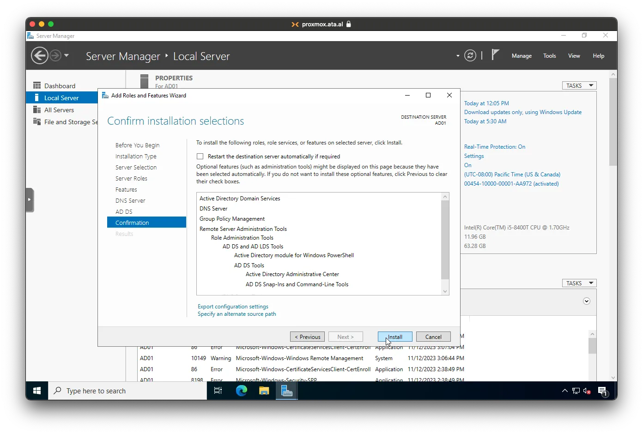
Task: Click Download updates only, using Windows Update
Action: coord(523,112)
